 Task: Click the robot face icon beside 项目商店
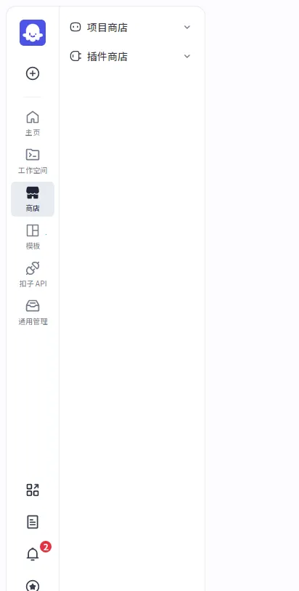[x=75, y=27]
